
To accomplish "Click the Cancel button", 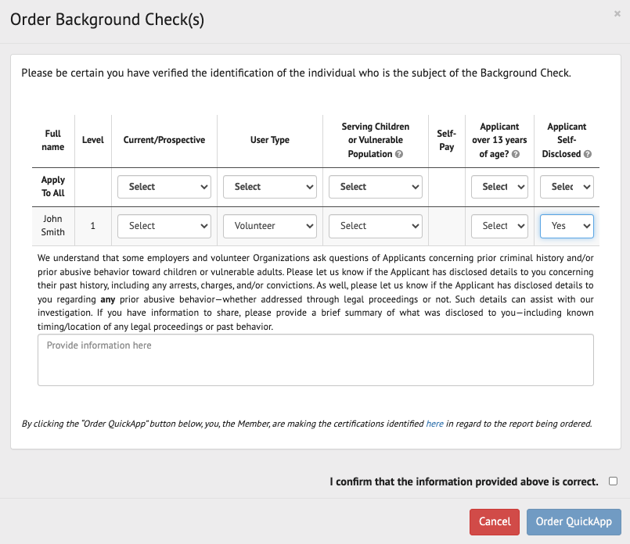I will pos(495,522).
